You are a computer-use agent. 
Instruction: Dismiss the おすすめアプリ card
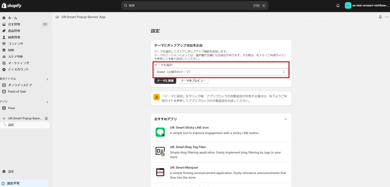[x=286, y=119]
